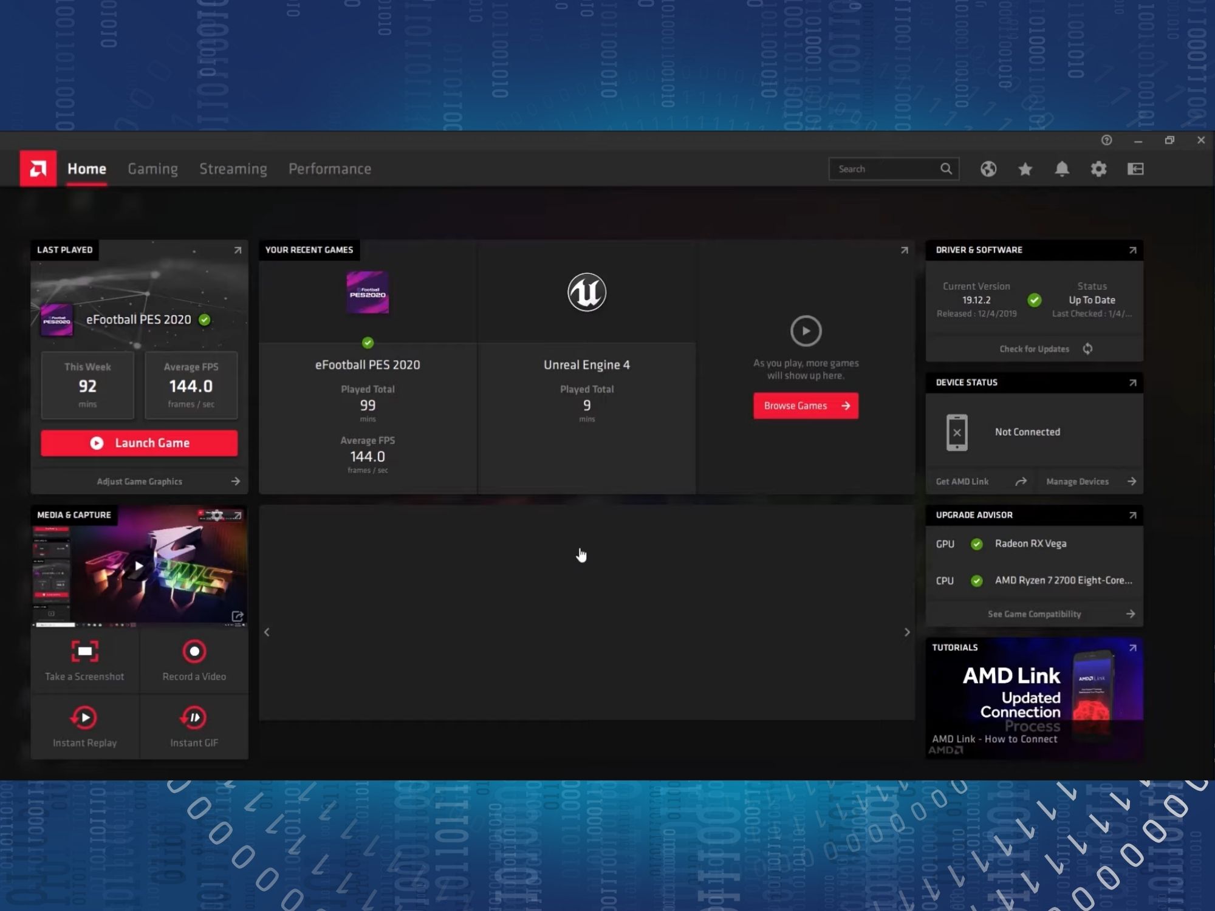Viewport: 1215px width, 911px height.
Task: Toggle the sidebar panel icon
Action: pyautogui.click(x=1135, y=169)
